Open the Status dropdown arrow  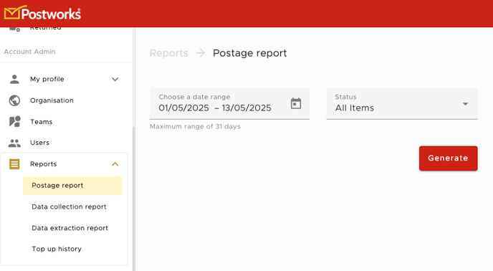(465, 104)
